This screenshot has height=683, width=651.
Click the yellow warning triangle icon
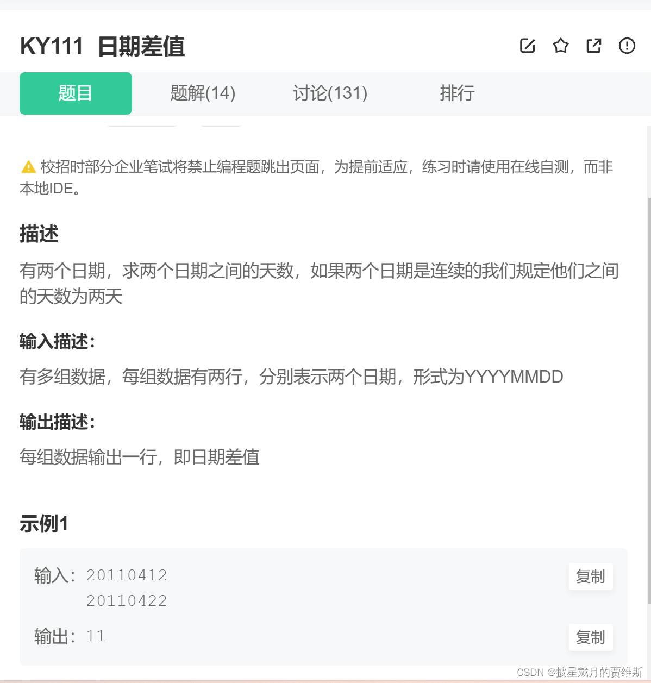pyautogui.click(x=28, y=167)
